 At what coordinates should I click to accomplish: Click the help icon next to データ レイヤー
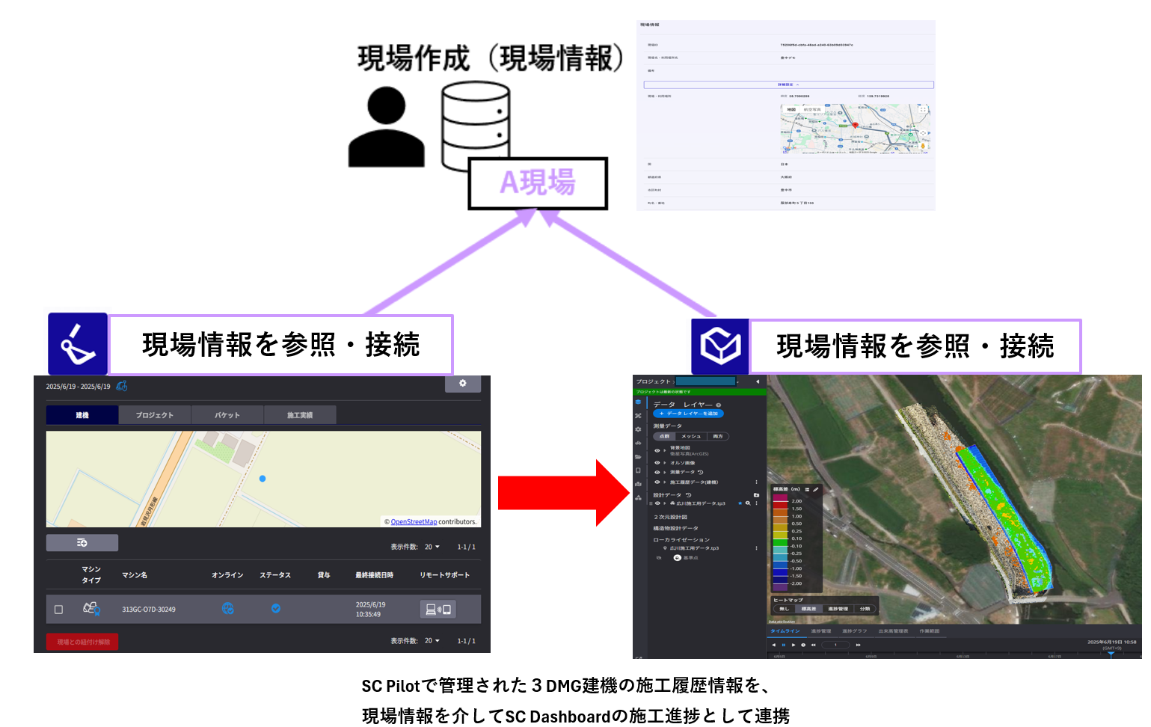[719, 405]
